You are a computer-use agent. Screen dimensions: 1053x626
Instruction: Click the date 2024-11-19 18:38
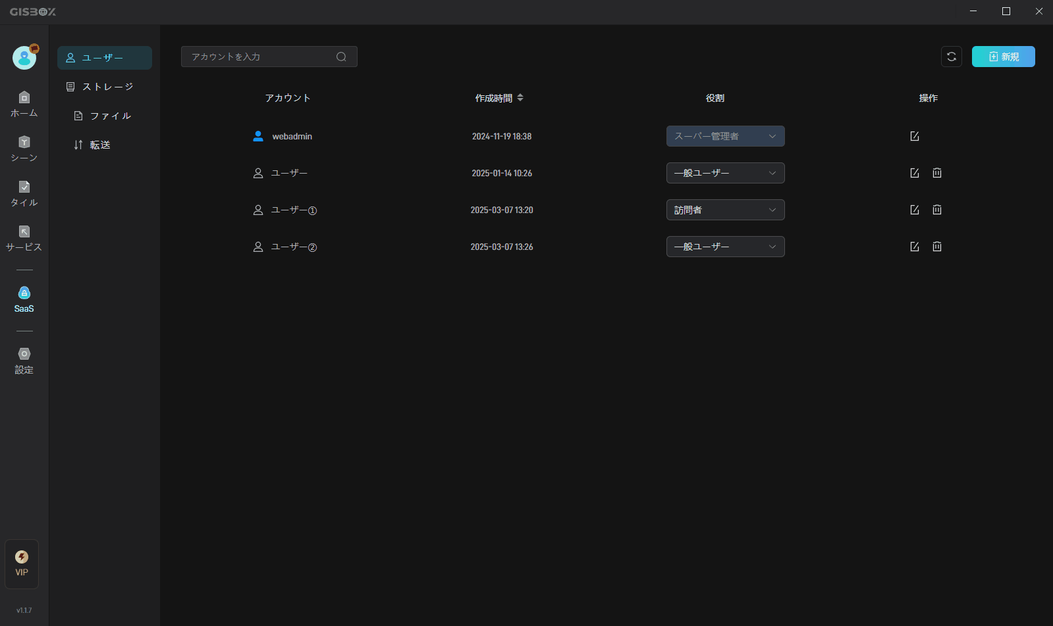502,136
